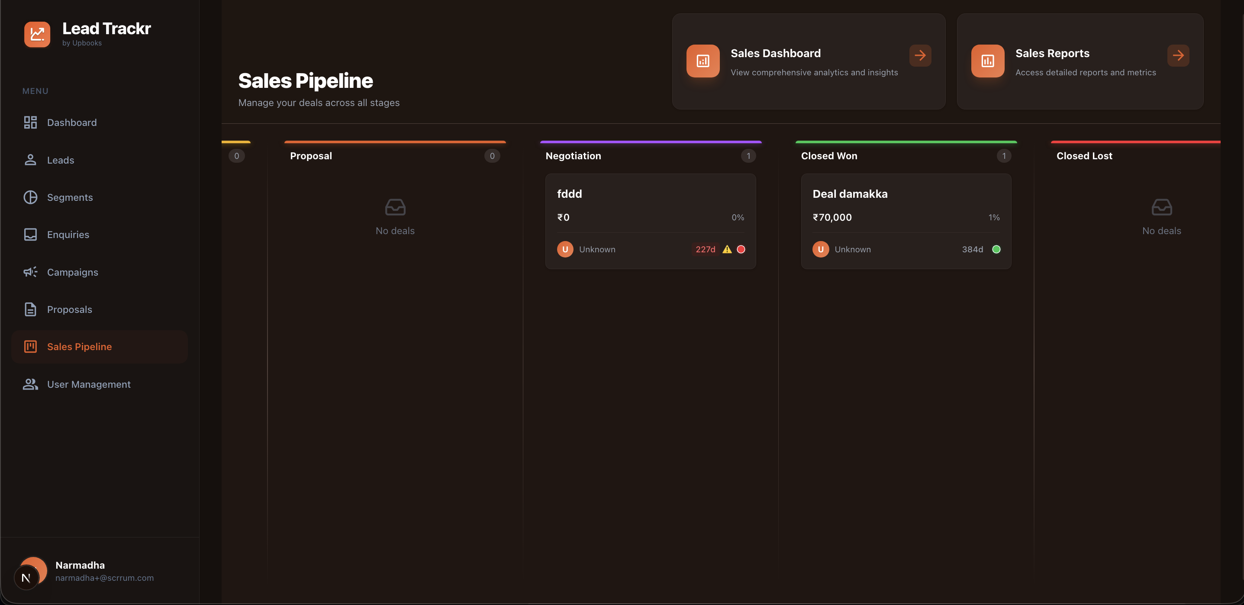Image resolution: width=1244 pixels, height=605 pixels.
Task: Click the Segments pie chart icon
Action: coord(30,197)
